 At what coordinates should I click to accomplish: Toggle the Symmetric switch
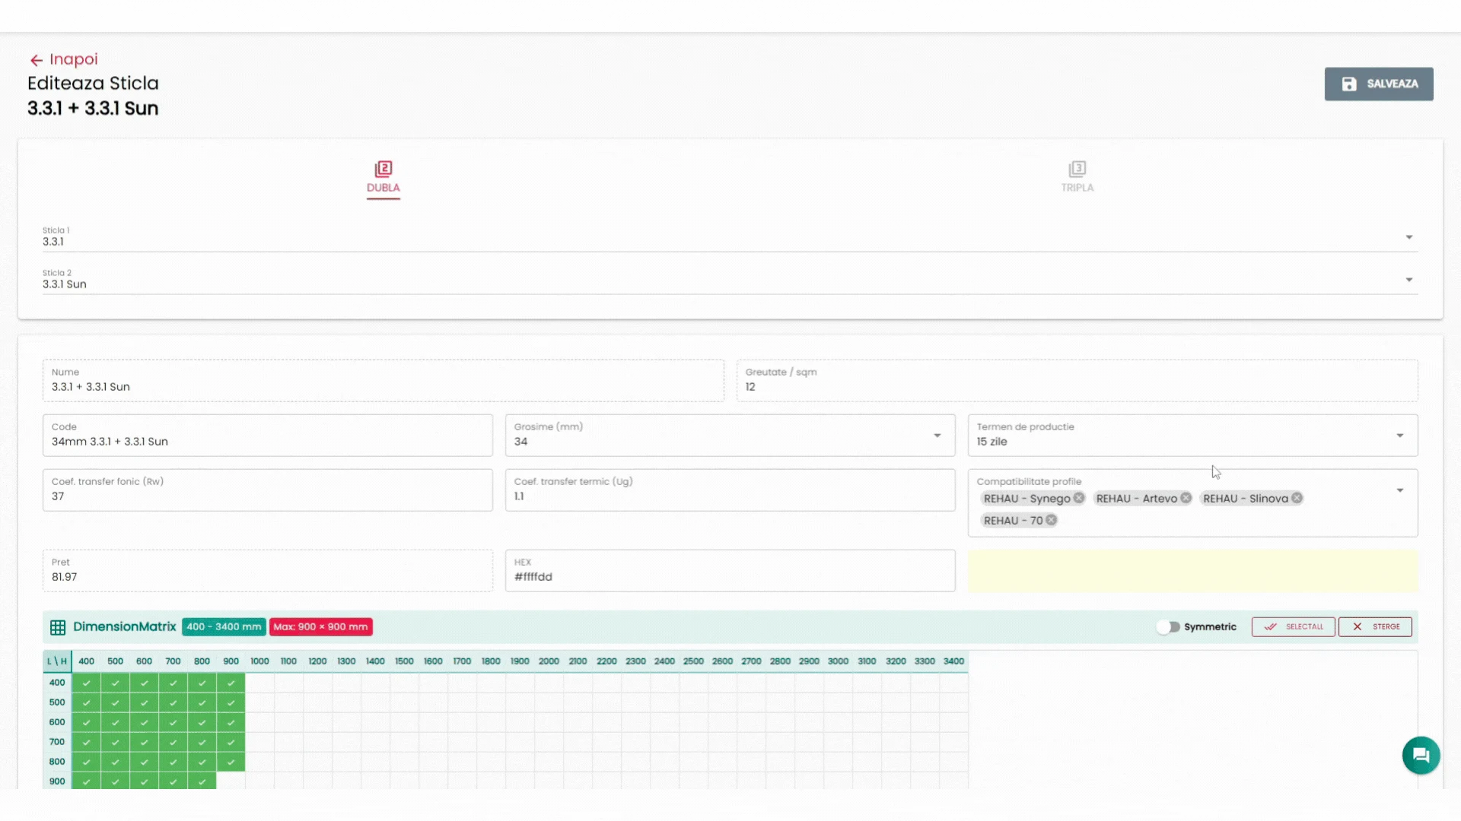(1168, 627)
